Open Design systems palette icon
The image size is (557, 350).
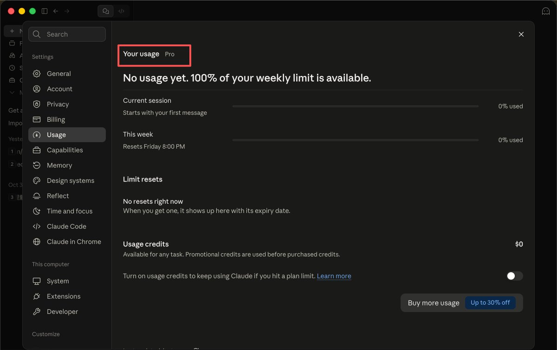tap(37, 181)
